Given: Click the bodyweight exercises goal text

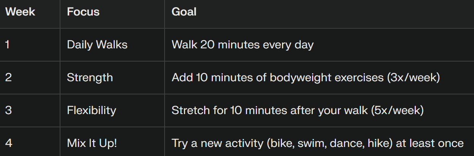Looking at the screenshot, I should point(306,77).
